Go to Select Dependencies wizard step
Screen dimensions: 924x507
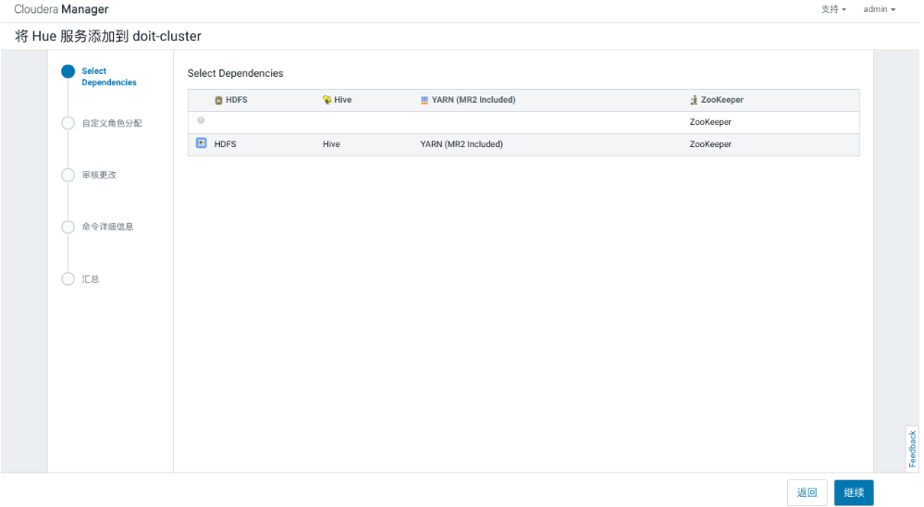click(x=109, y=77)
